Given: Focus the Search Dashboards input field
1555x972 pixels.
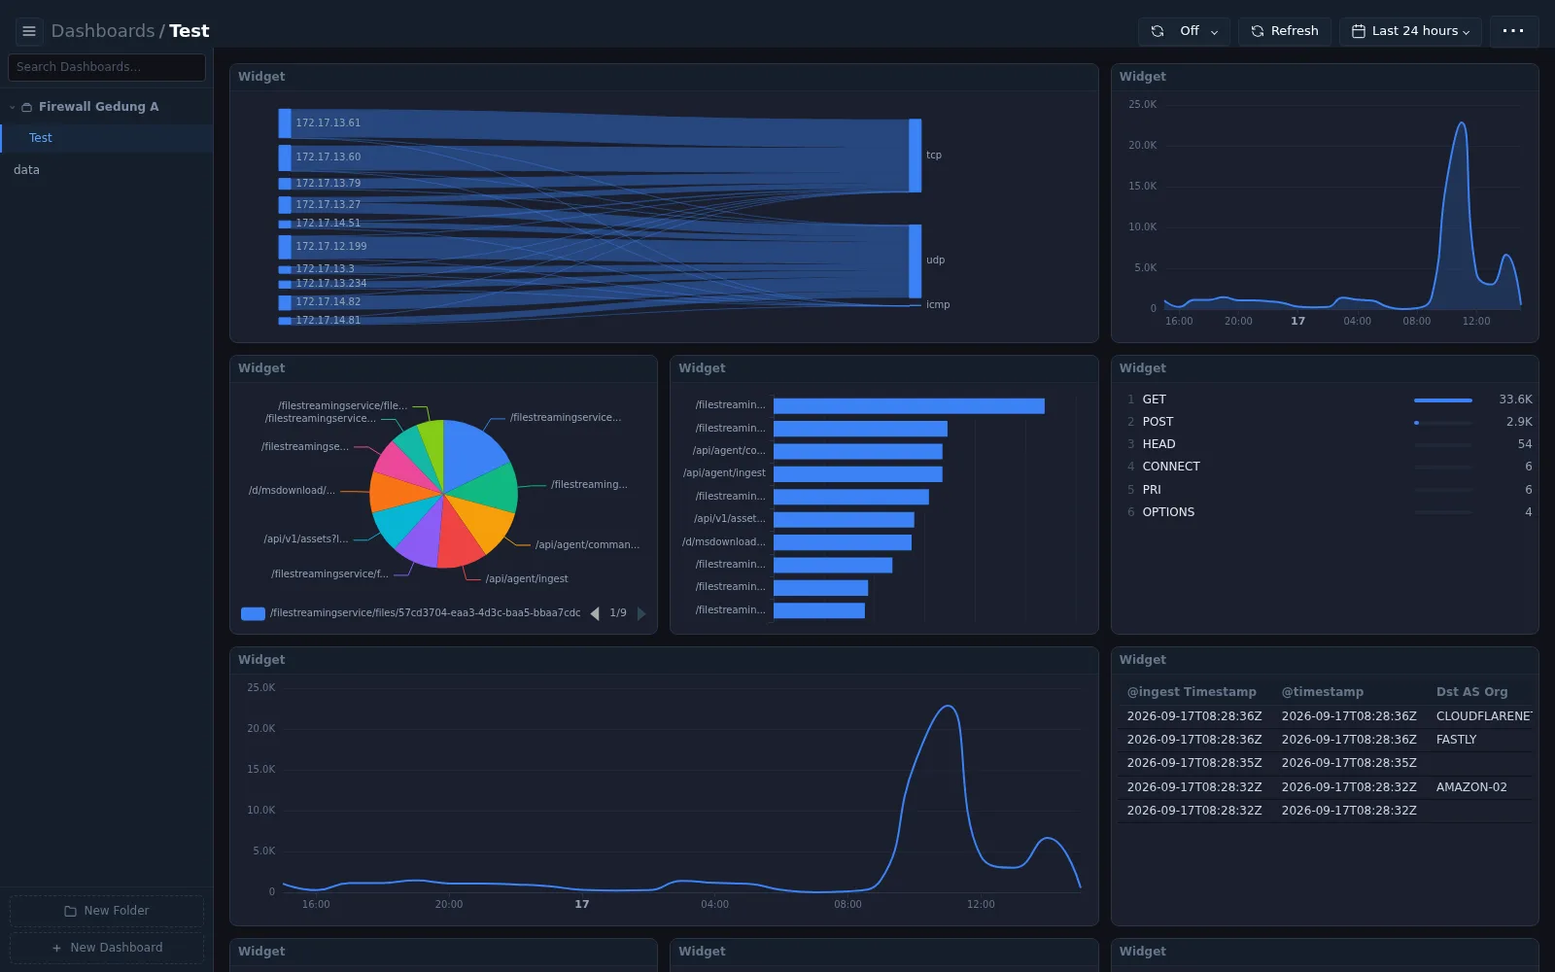Looking at the screenshot, I should click(107, 67).
